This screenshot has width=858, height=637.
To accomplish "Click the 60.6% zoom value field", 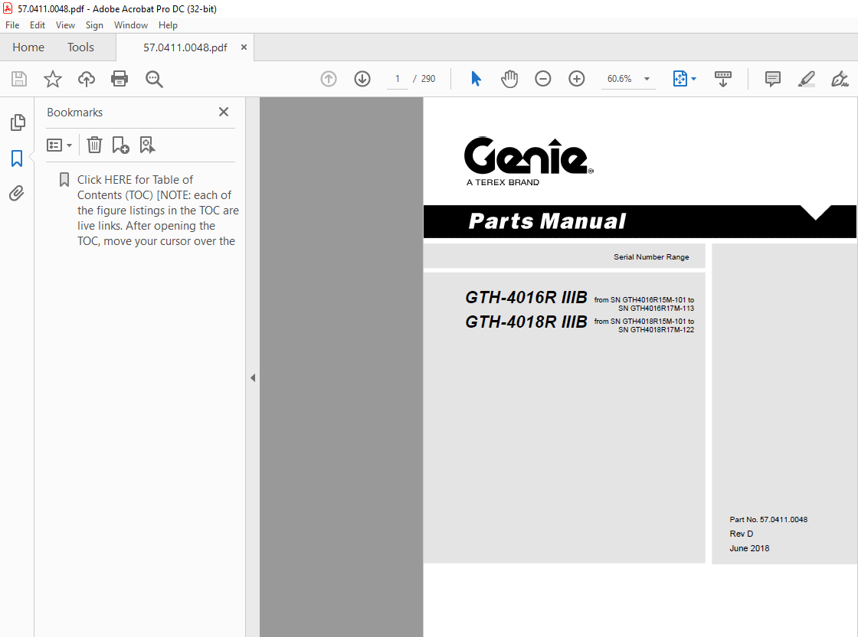I will click(620, 79).
